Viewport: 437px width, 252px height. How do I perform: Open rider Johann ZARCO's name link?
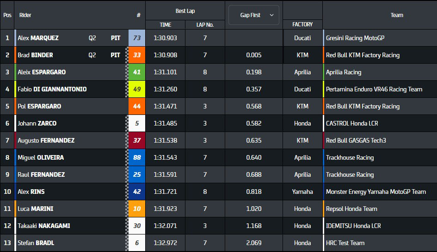pyautogui.click(x=37, y=123)
